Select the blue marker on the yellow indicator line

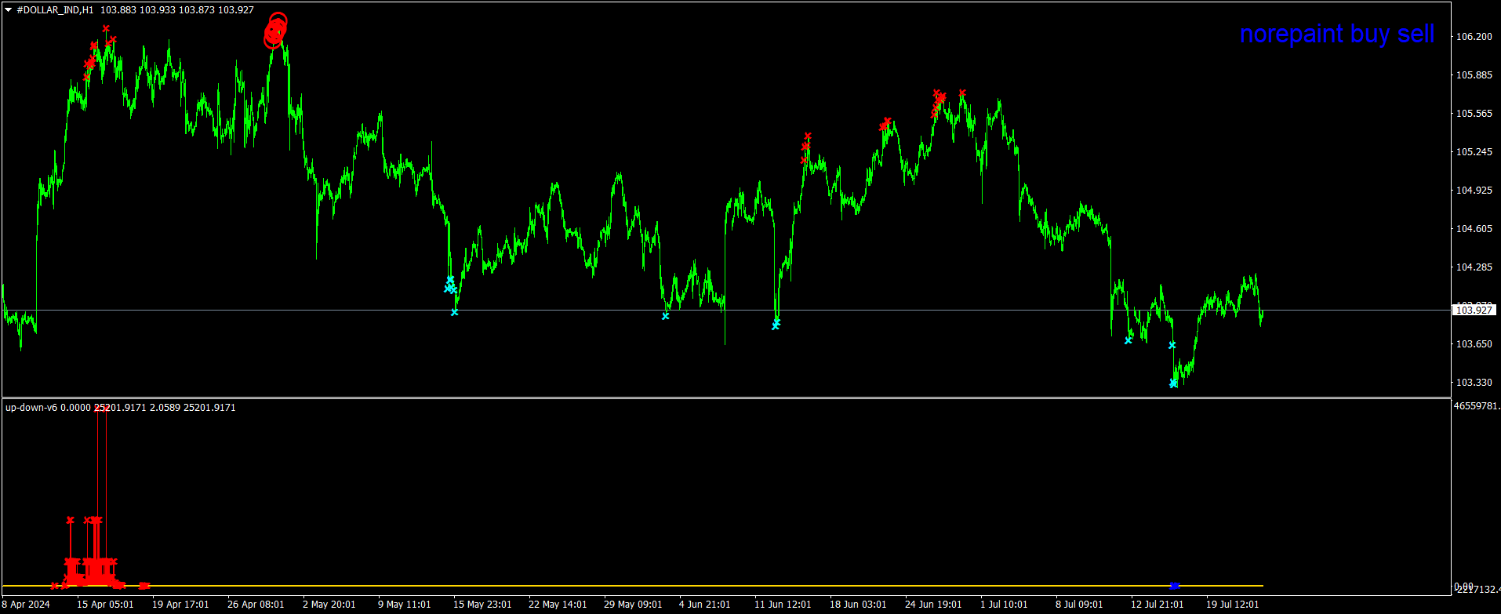pyautogui.click(x=1174, y=586)
